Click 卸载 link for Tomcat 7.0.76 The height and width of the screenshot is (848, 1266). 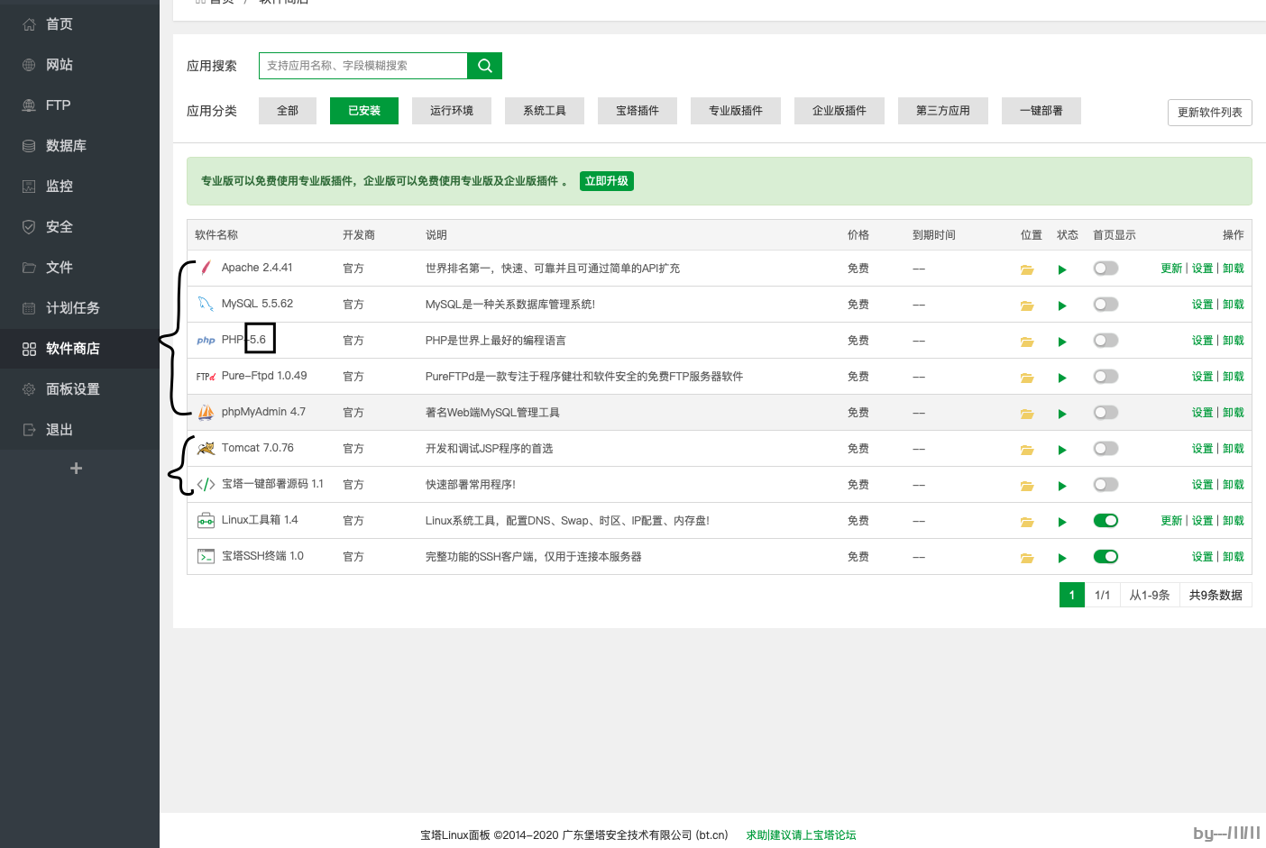(1234, 449)
